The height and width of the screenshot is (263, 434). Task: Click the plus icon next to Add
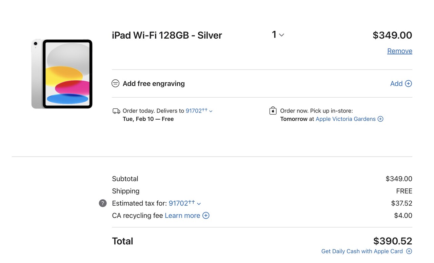[x=409, y=83]
